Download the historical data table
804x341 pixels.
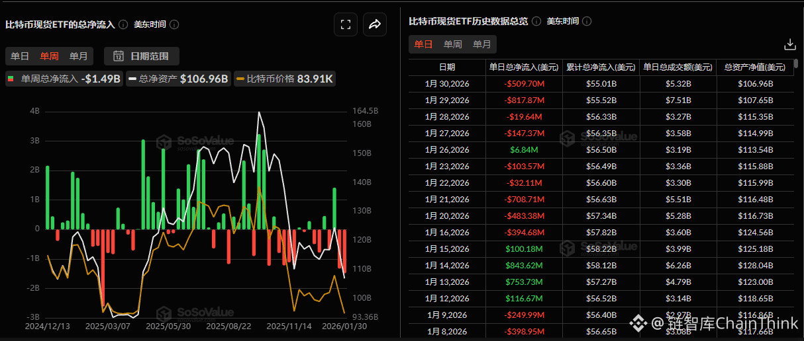coord(789,44)
